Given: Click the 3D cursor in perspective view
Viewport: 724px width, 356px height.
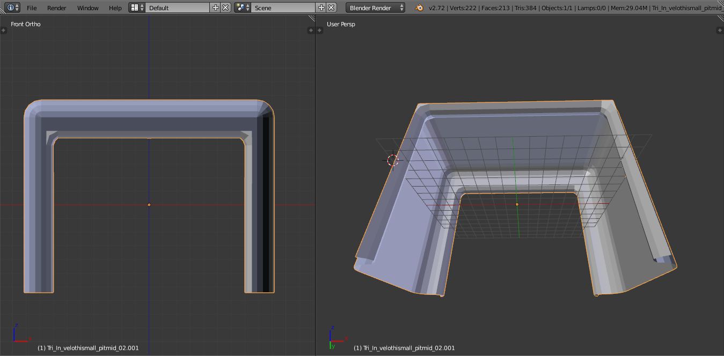Looking at the screenshot, I should click(x=393, y=160).
